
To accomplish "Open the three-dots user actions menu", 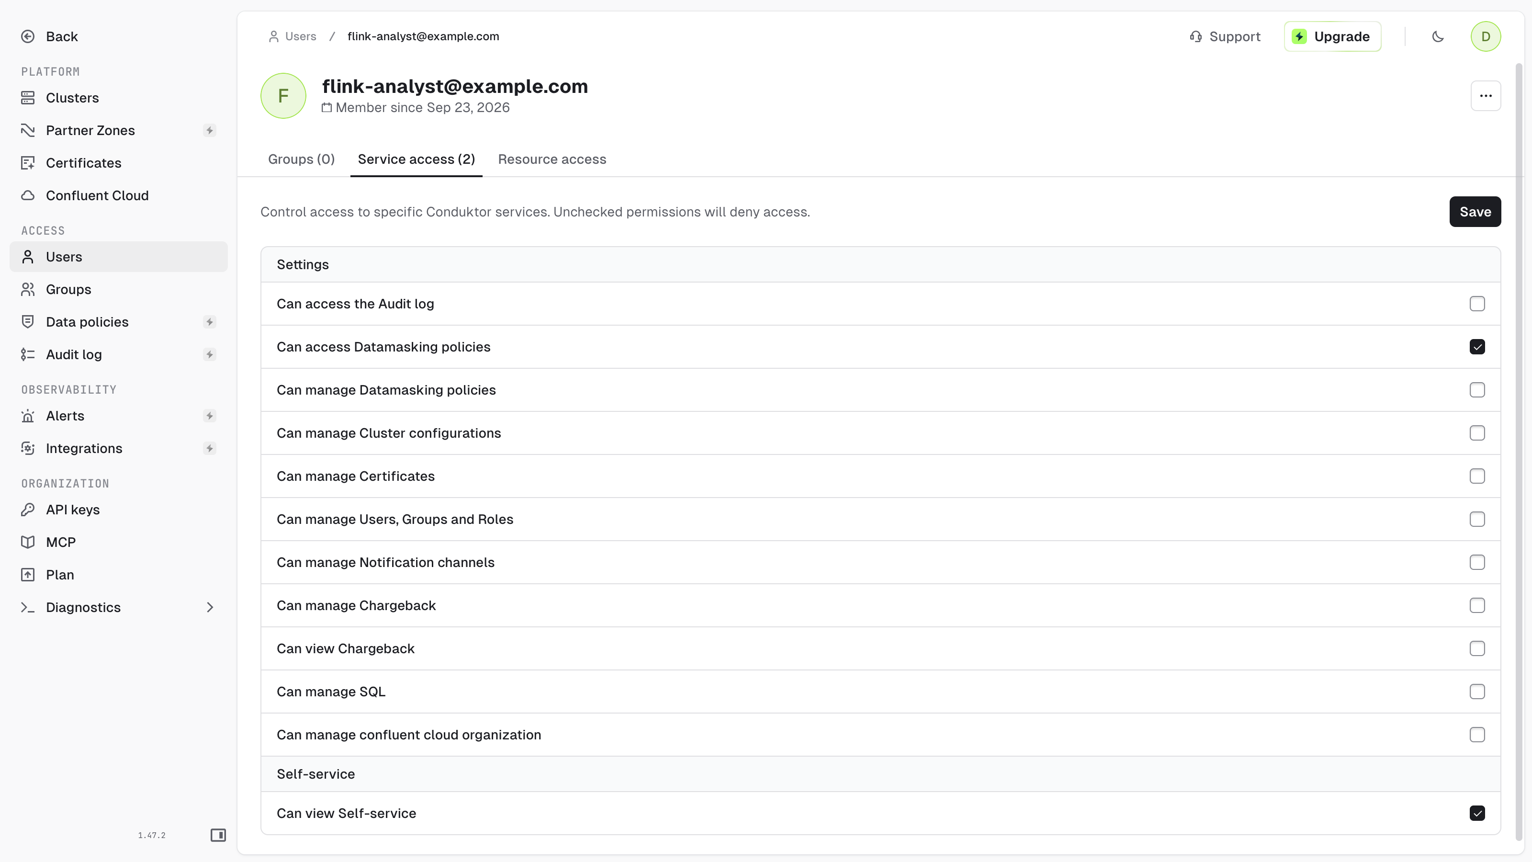I will tap(1486, 96).
